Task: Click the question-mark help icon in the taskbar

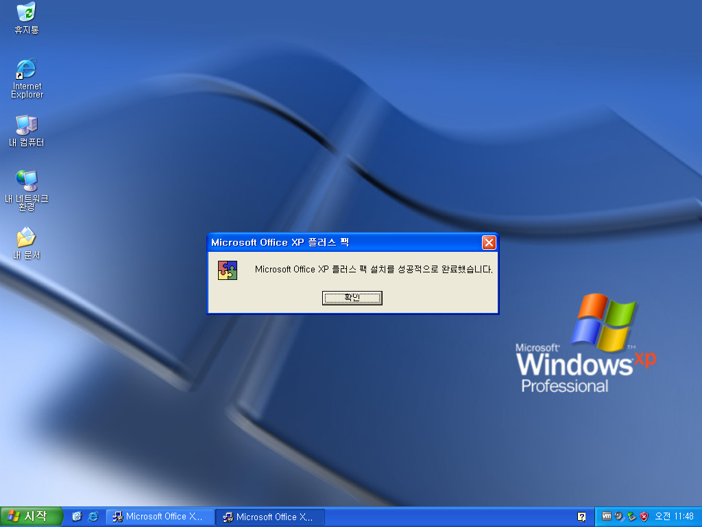Action: click(x=581, y=517)
